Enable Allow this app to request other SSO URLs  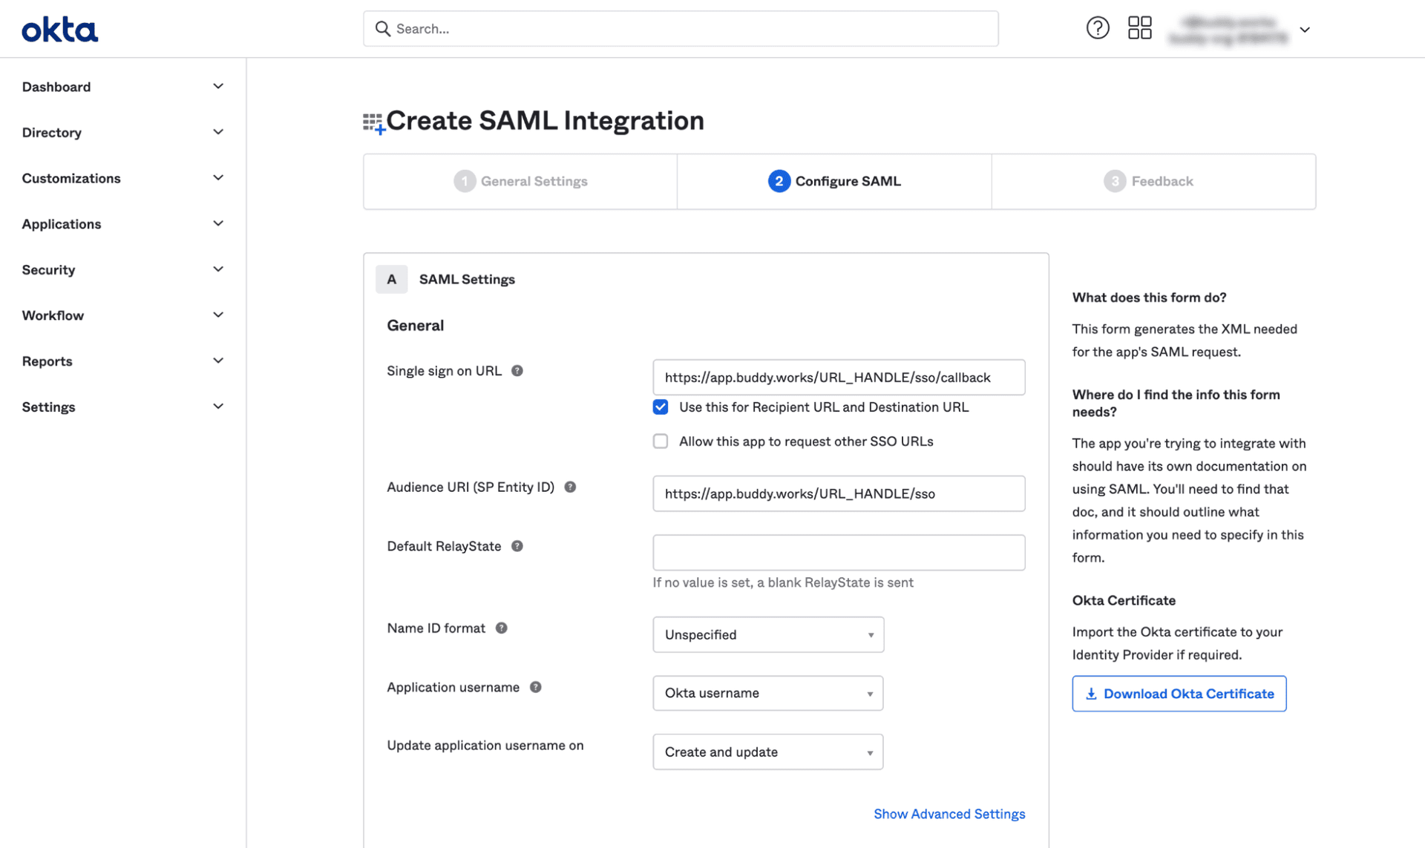(x=661, y=441)
